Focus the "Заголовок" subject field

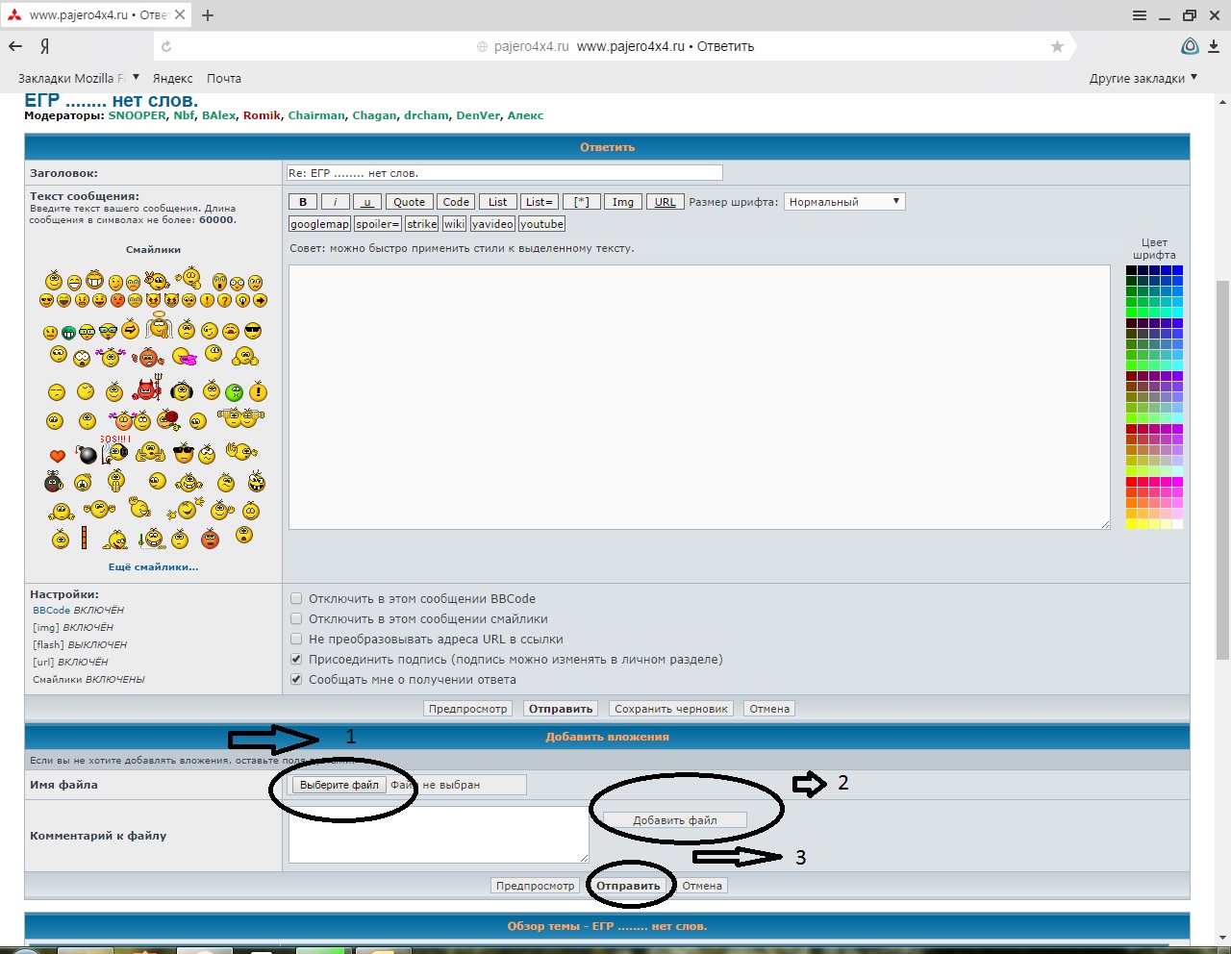coord(505,173)
